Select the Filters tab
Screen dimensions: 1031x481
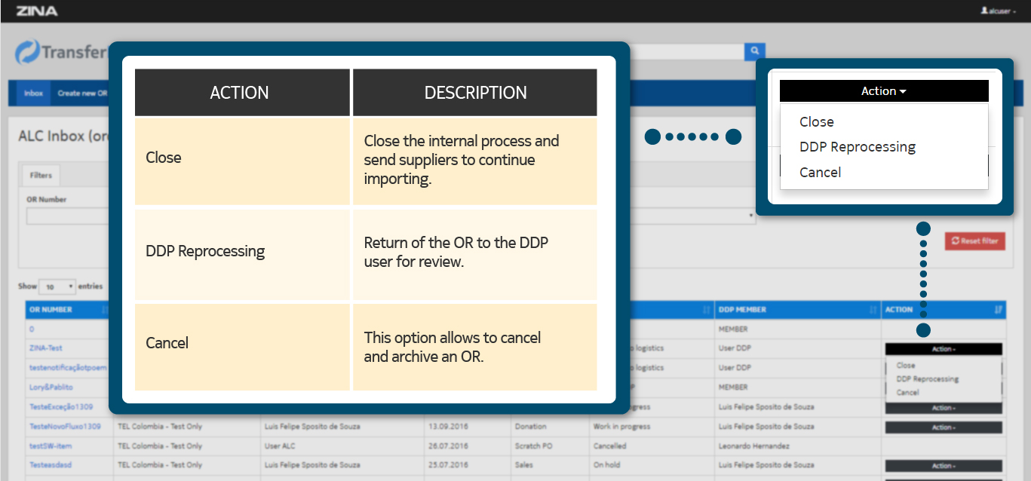(x=41, y=176)
